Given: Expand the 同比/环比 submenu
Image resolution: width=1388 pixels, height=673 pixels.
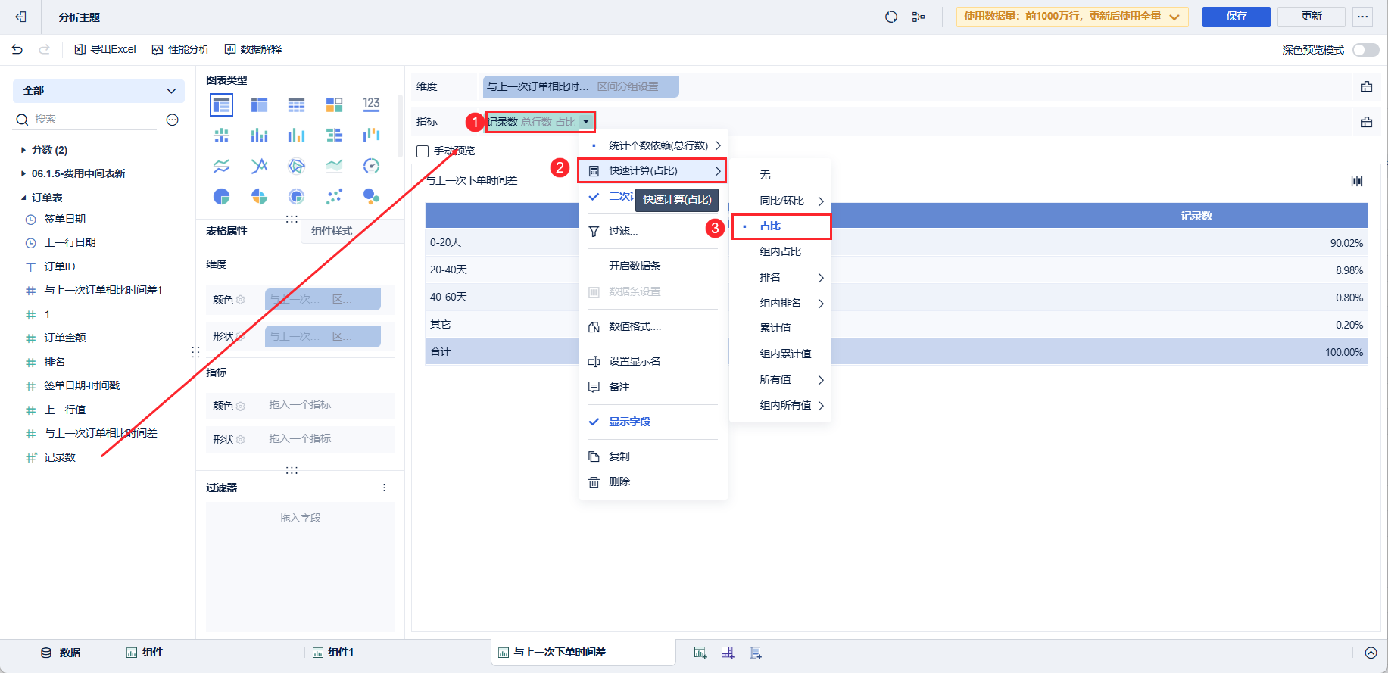Looking at the screenshot, I should coord(781,201).
